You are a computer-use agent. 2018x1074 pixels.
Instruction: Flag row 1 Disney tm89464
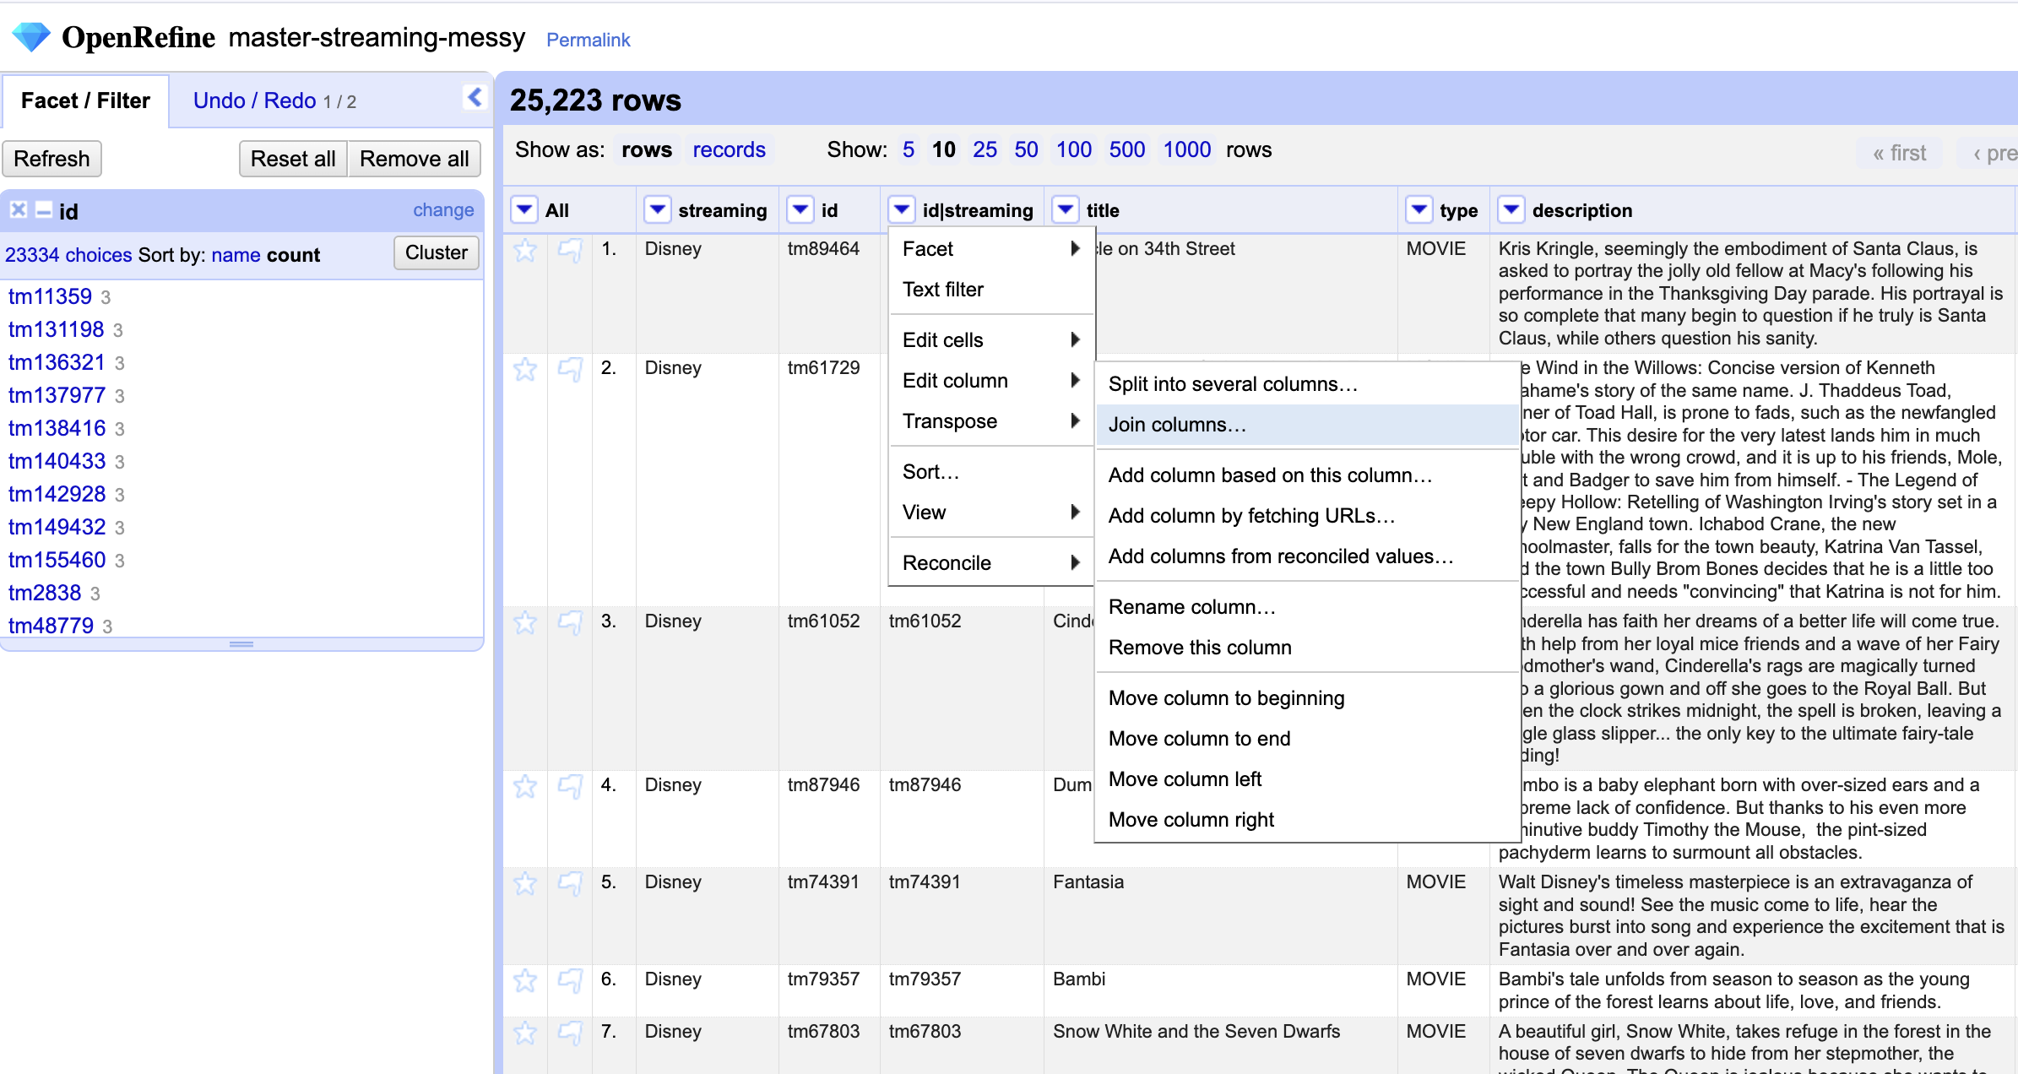tap(570, 250)
